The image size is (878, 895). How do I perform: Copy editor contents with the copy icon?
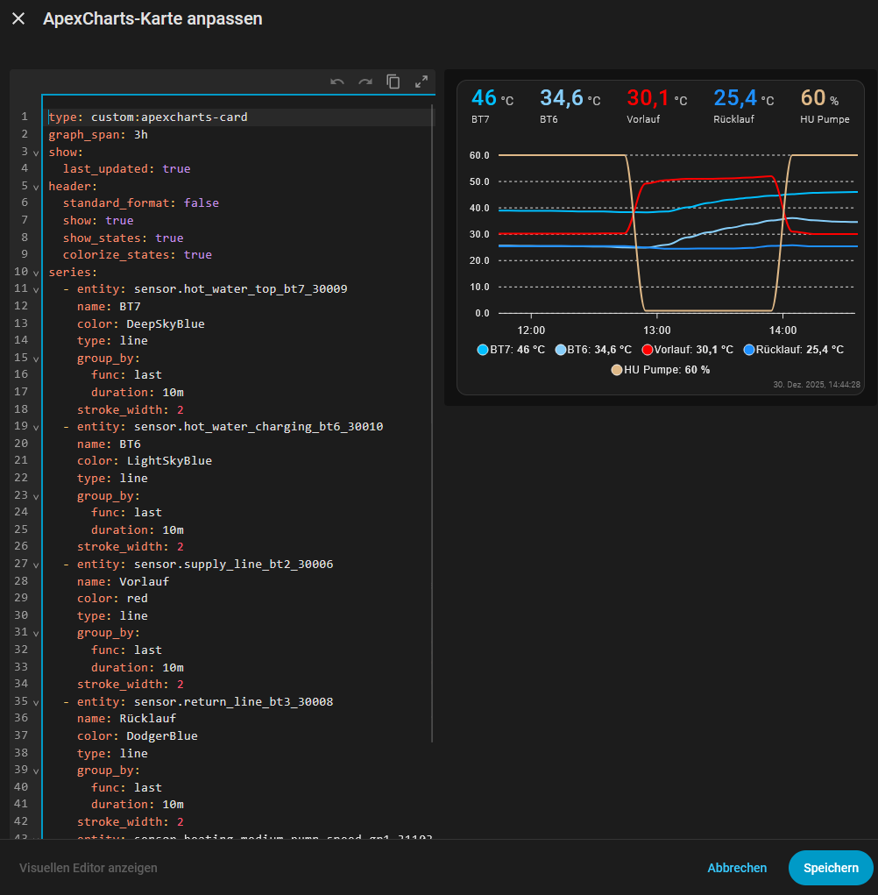point(393,82)
